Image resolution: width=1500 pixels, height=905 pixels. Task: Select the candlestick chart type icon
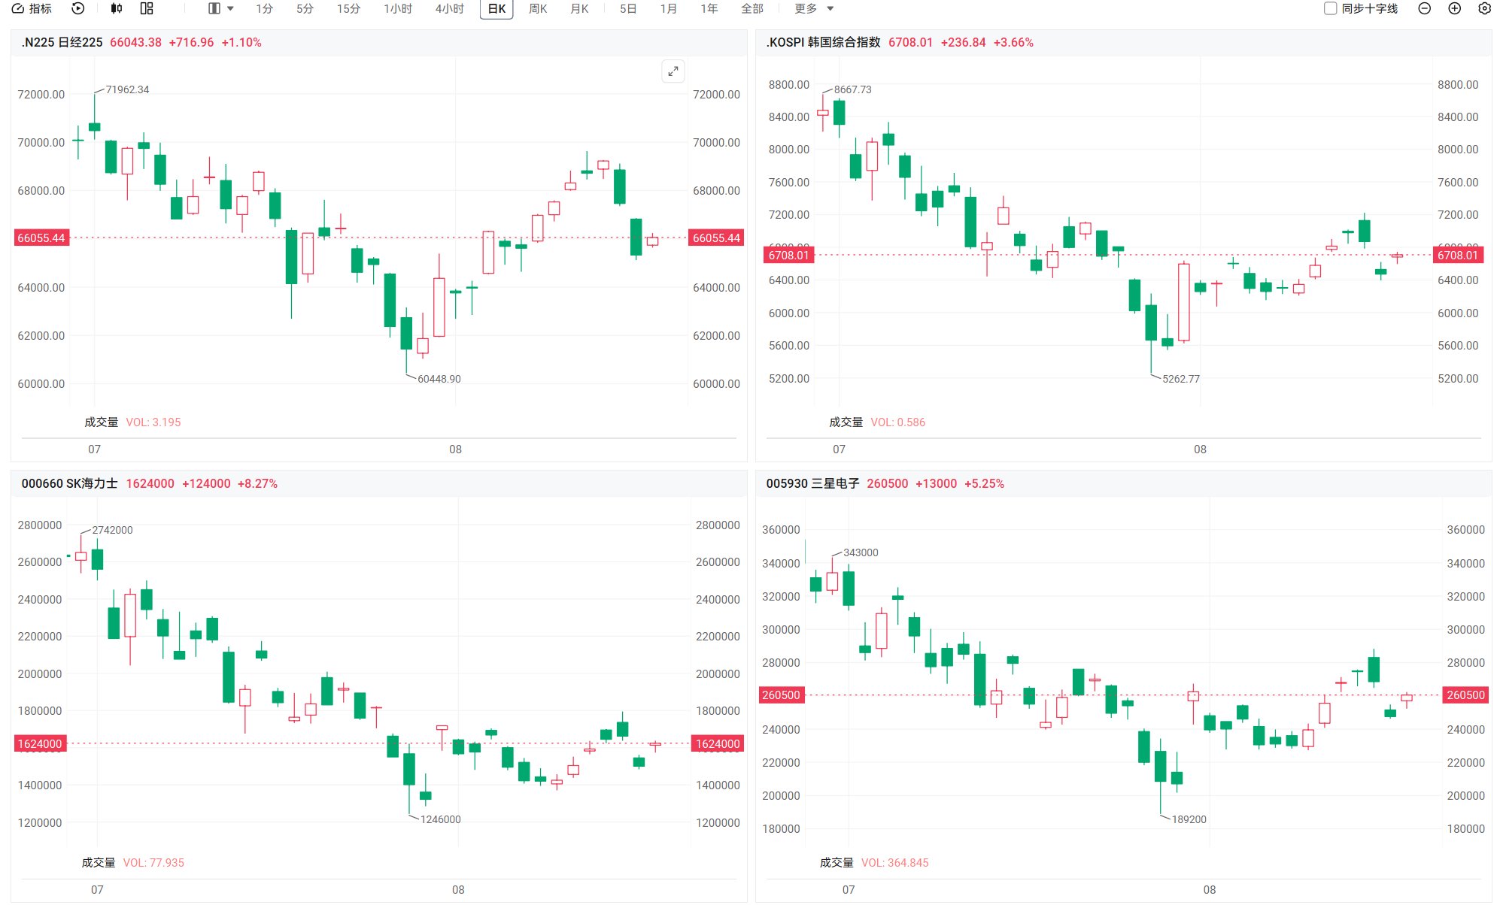tap(116, 8)
